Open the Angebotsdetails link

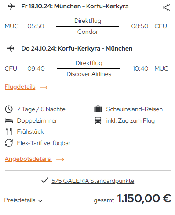28,159
